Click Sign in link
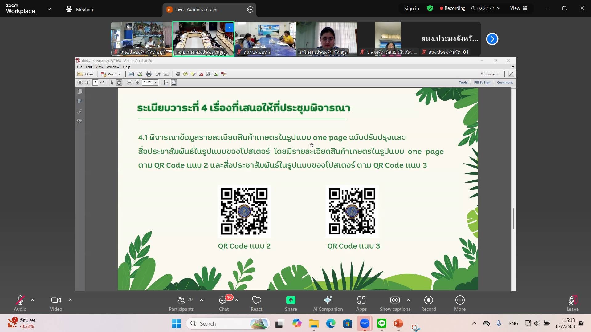 click(411, 9)
